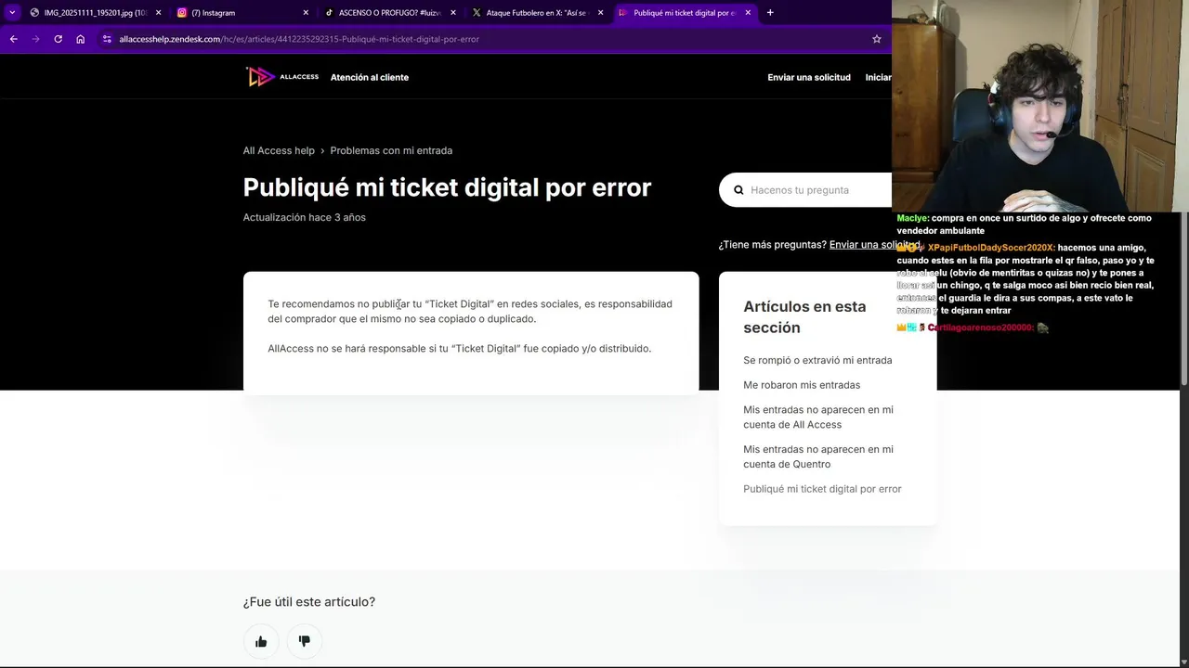Screen dimensions: 1189x668
Task: Close the IMG_20251111_195201.jpg tab
Action: pos(158,13)
